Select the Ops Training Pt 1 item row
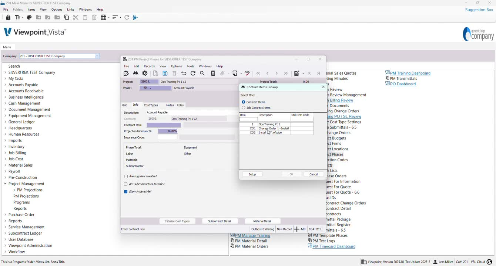Image resolution: width=496 pixels, height=266 pixels. click(276, 125)
